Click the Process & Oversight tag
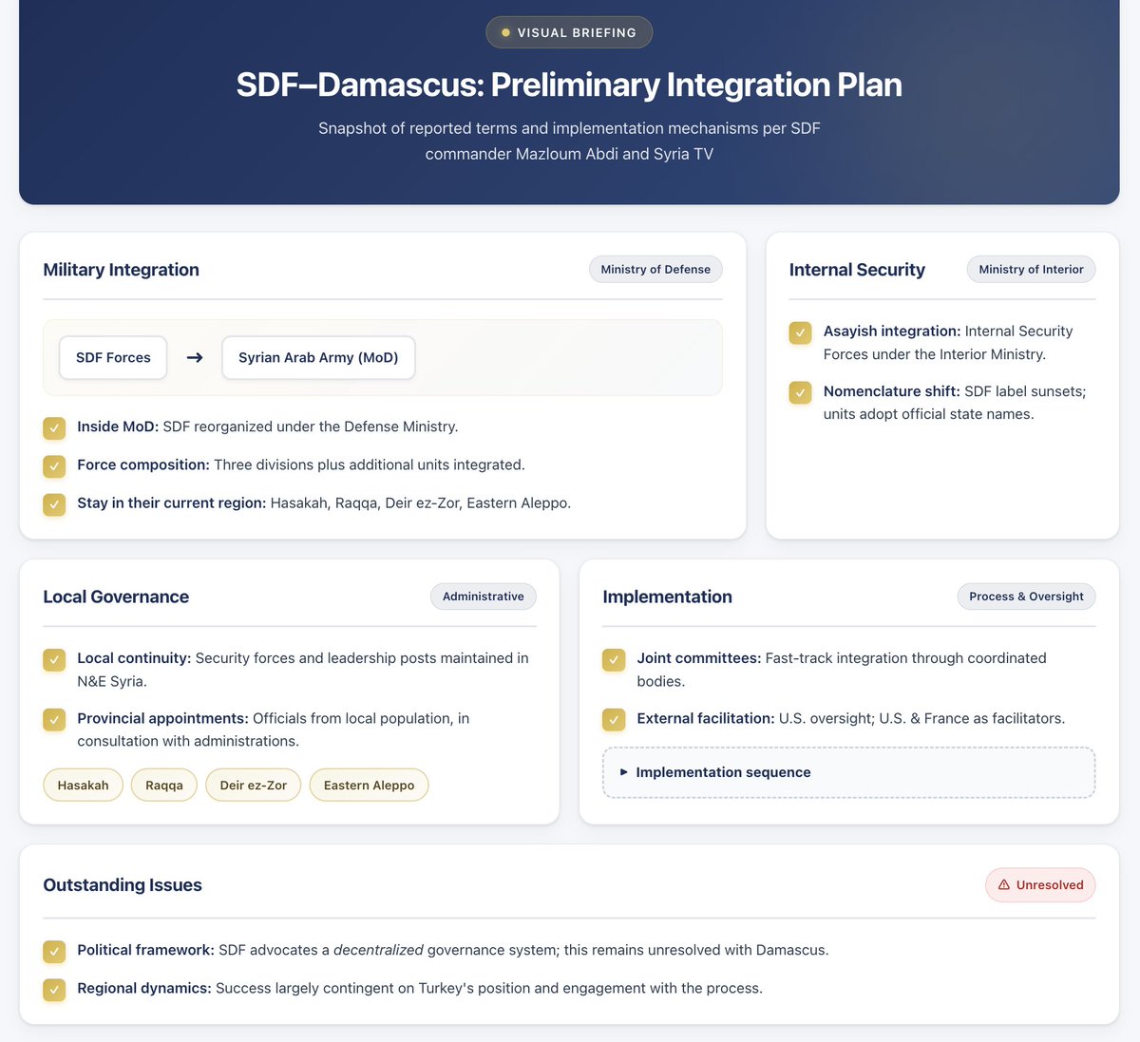The height and width of the screenshot is (1042, 1140). tap(1026, 597)
